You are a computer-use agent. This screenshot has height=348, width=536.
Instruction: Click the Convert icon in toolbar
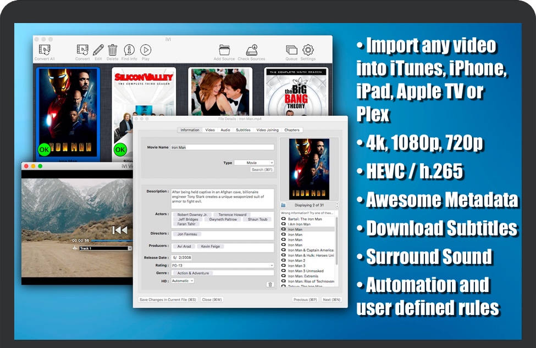pos(82,50)
